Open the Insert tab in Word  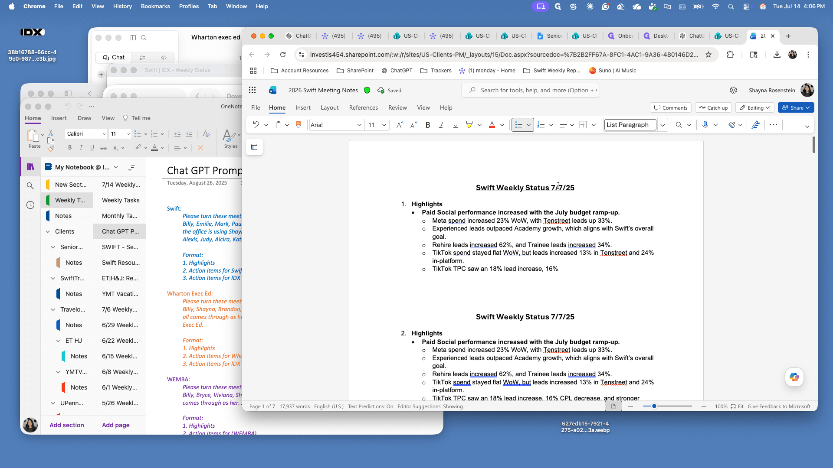click(x=303, y=107)
